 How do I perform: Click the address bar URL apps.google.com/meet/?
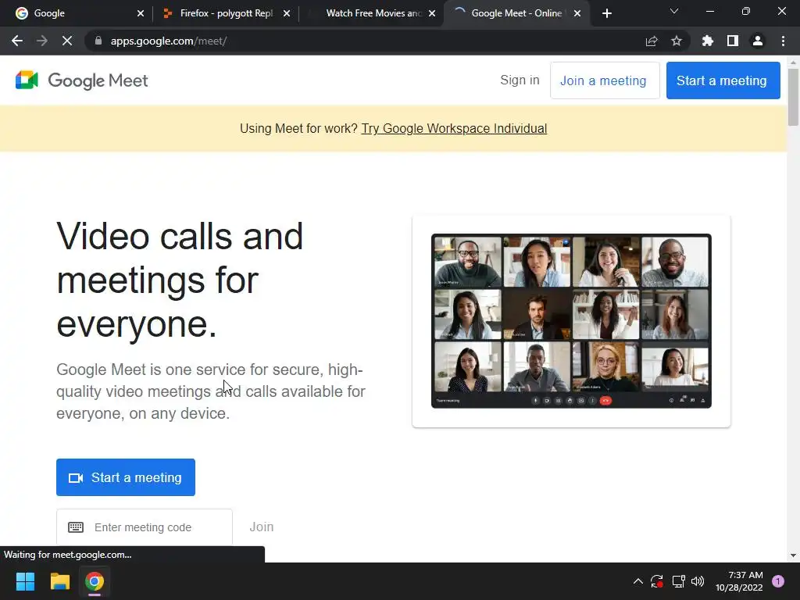pos(169,41)
